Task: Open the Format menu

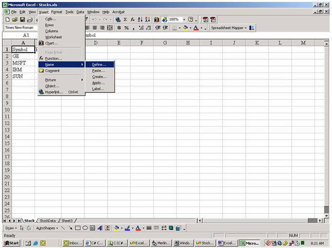Action: [x=57, y=12]
